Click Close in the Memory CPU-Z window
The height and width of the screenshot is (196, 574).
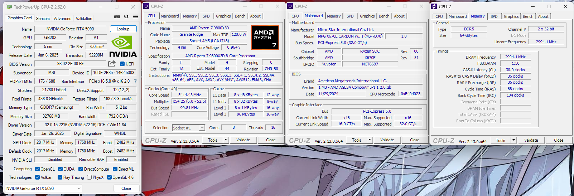559,140
